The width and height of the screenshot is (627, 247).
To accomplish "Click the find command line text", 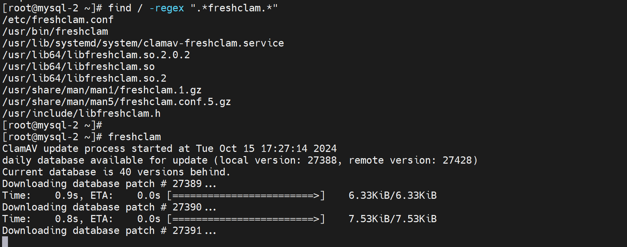I will click(193, 8).
